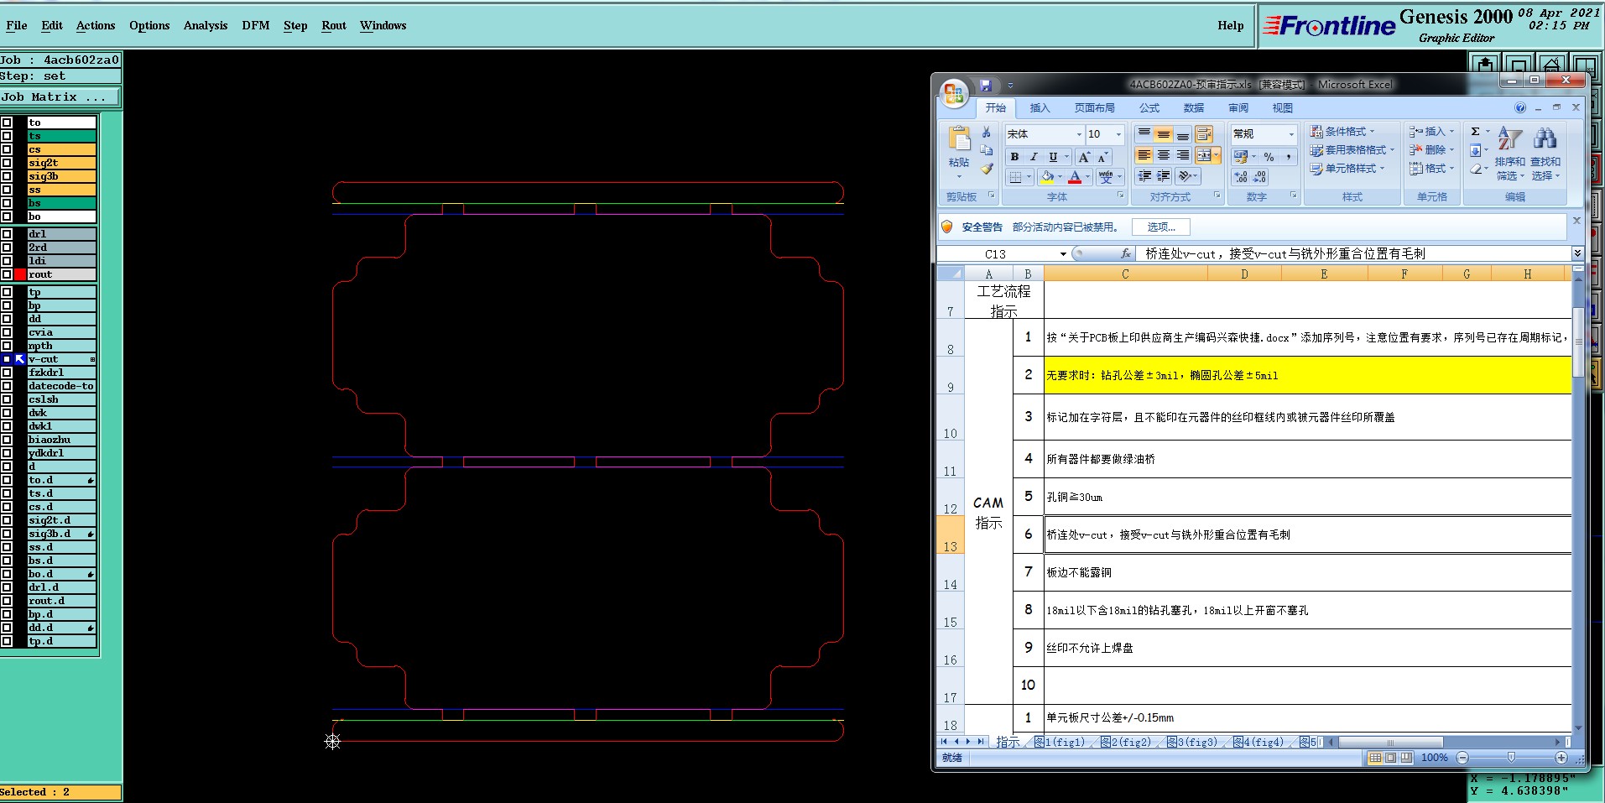Click the Paste clipboard icon

coord(959,138)
